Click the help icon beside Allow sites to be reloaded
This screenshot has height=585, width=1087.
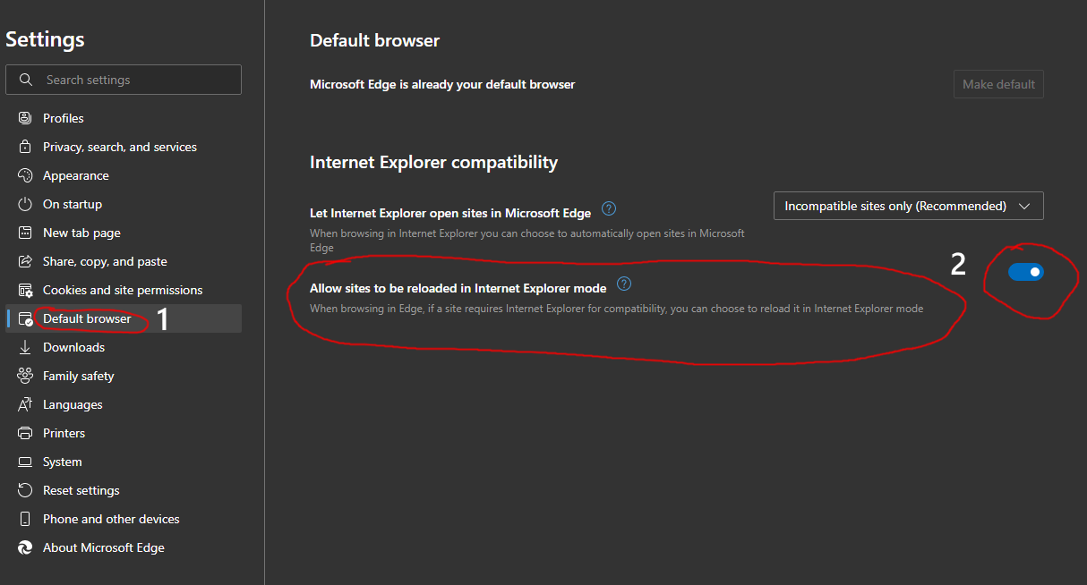624,284
